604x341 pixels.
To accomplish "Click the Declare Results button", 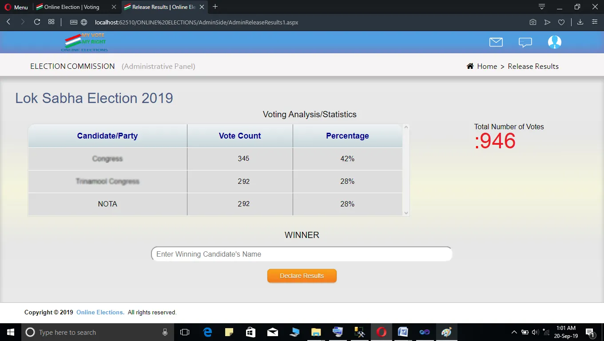I will (302, 276).
